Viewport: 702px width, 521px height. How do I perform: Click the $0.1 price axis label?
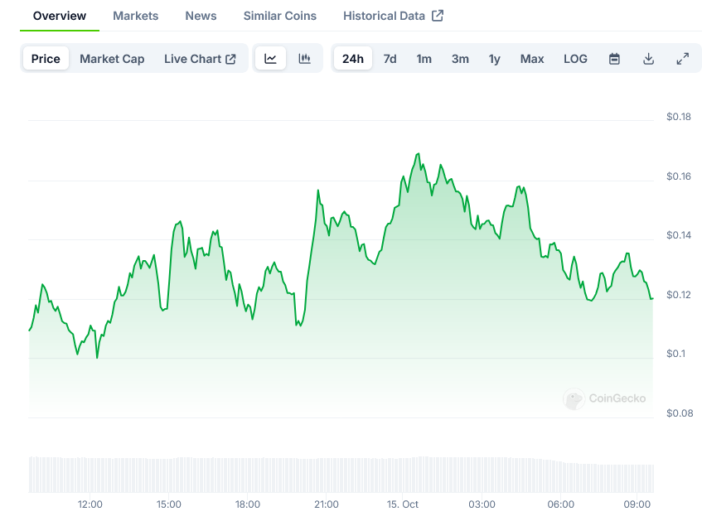point(676,354)
